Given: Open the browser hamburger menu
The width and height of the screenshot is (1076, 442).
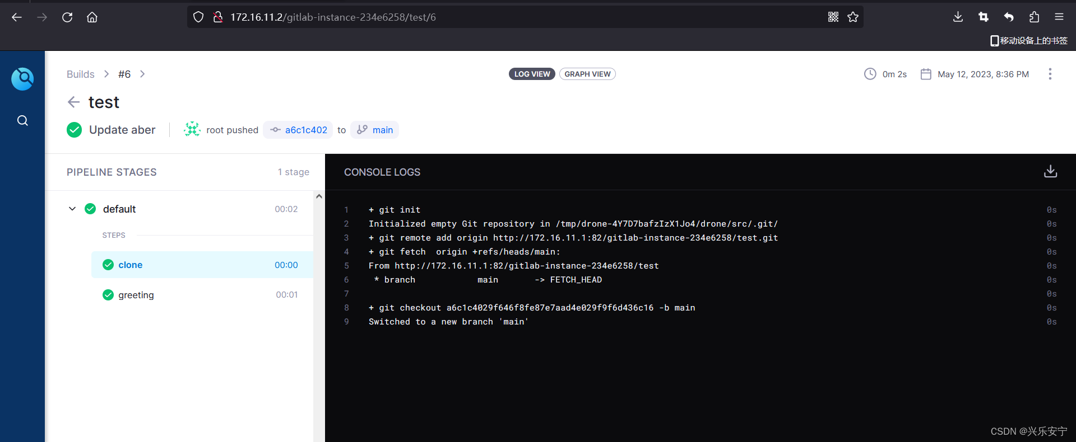Looking at the screenshot, I should (1059, 17).
